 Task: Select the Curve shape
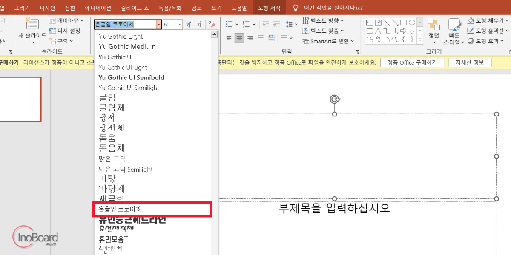pyautogui.click(x=395, y=40)
